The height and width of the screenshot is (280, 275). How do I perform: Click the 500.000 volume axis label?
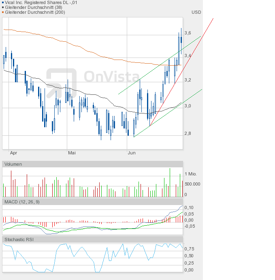tap(192, 184)
